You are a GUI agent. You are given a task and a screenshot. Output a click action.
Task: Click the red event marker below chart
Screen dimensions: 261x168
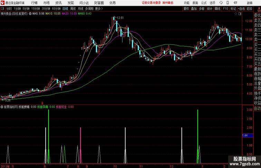42,103
